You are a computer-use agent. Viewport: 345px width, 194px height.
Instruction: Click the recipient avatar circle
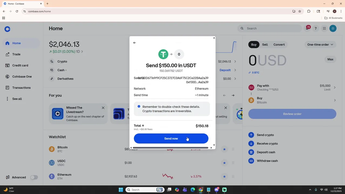tap(179, 54)
